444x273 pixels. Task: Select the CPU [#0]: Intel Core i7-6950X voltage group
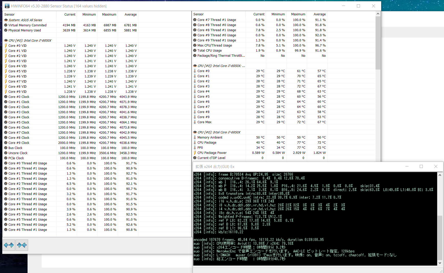(x=30, y=40)
